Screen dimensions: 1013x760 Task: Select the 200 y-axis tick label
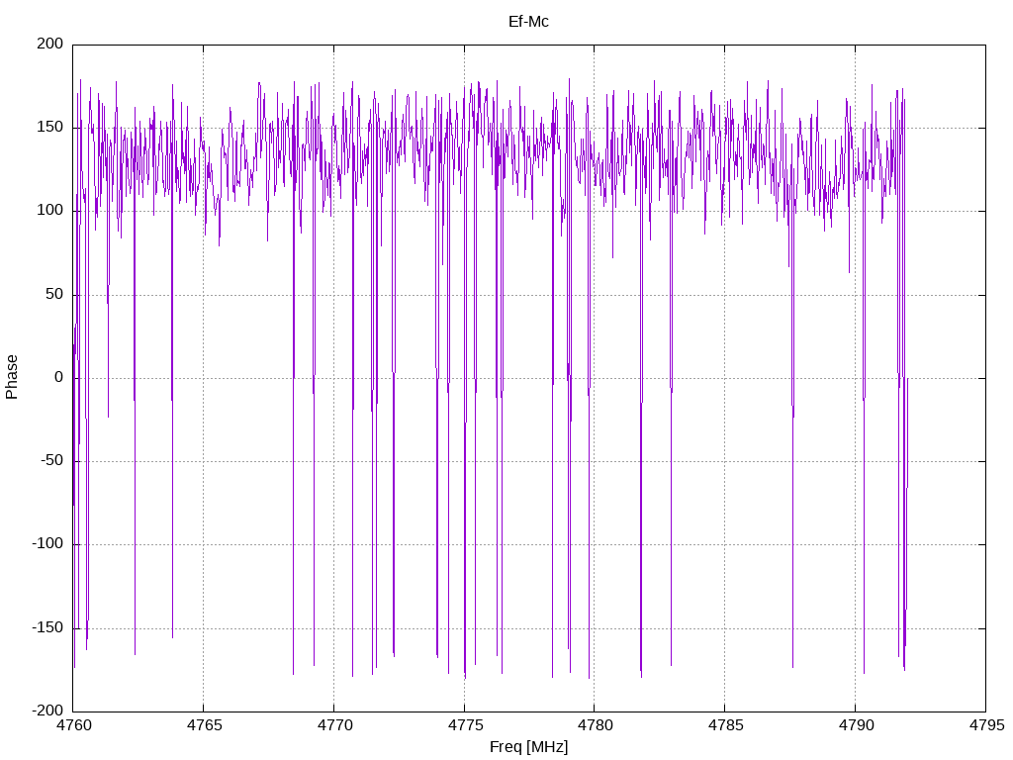[50, 44]
